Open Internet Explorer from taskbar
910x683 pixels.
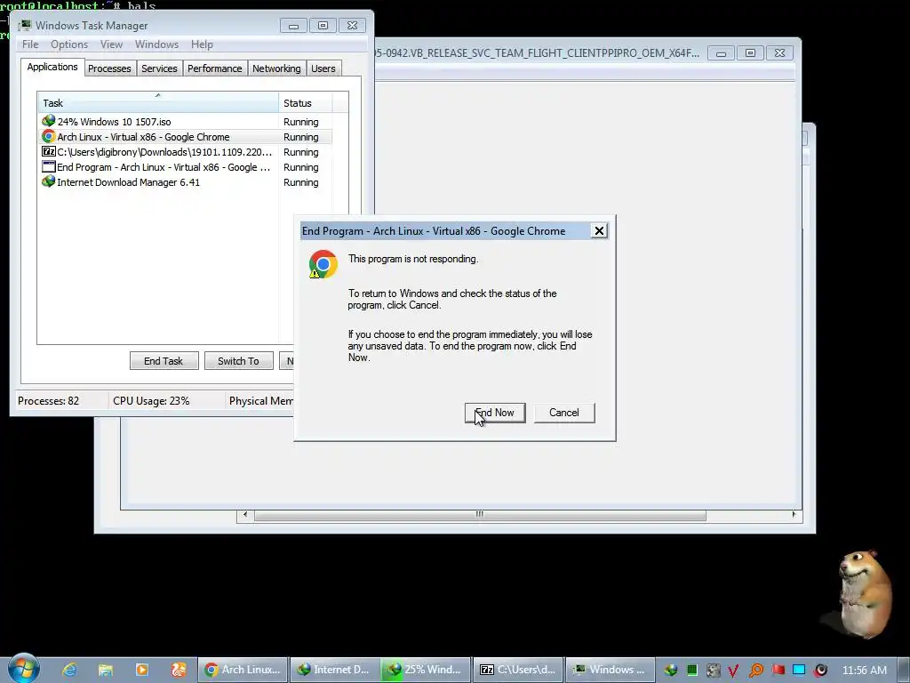click(x=69, y=670)
